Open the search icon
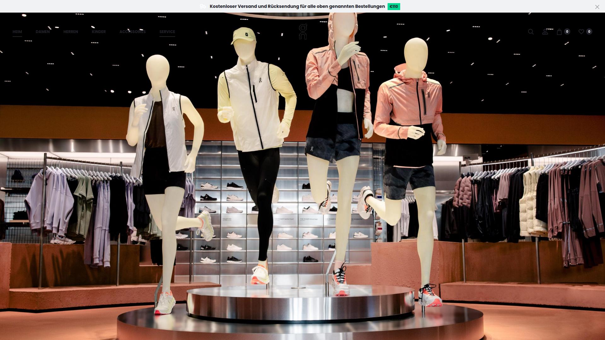605x340 pixels. [531, 32]
